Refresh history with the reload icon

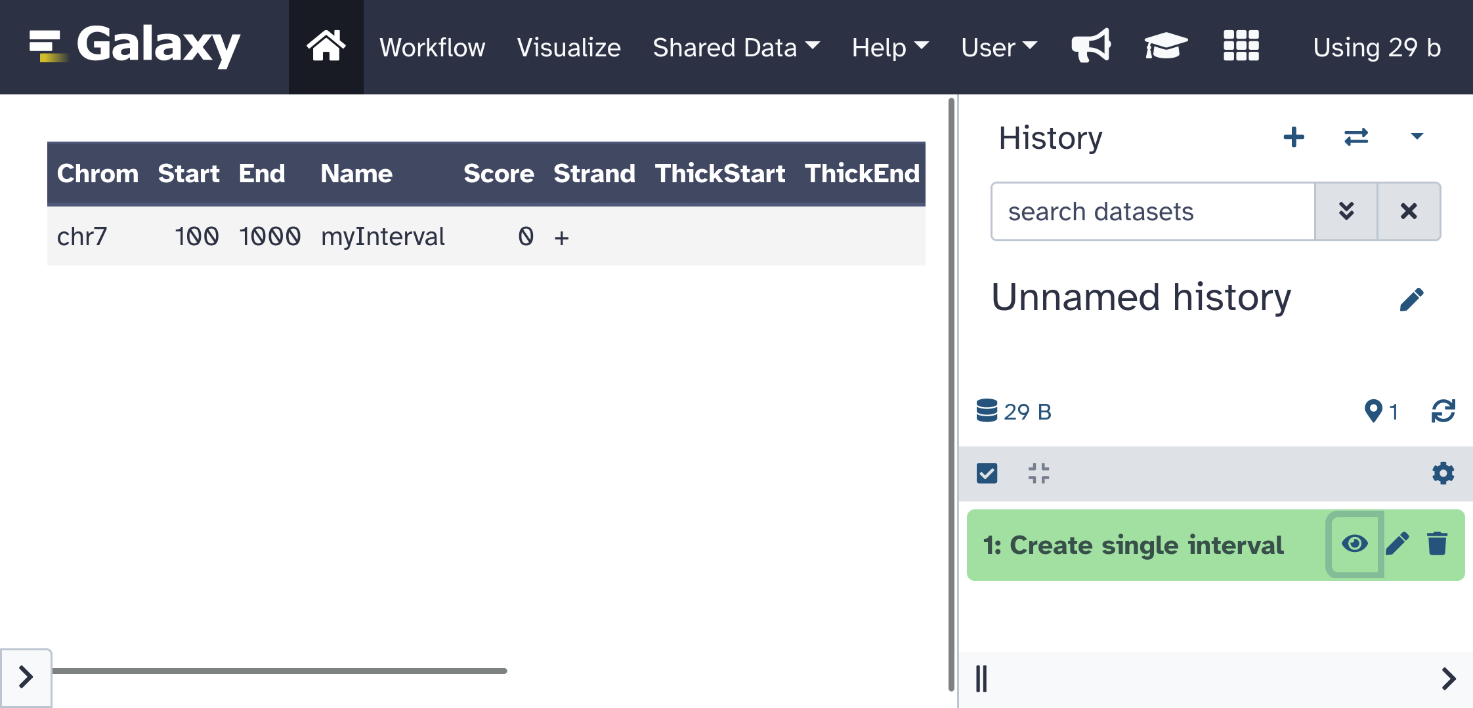(x=1443, y=411)
